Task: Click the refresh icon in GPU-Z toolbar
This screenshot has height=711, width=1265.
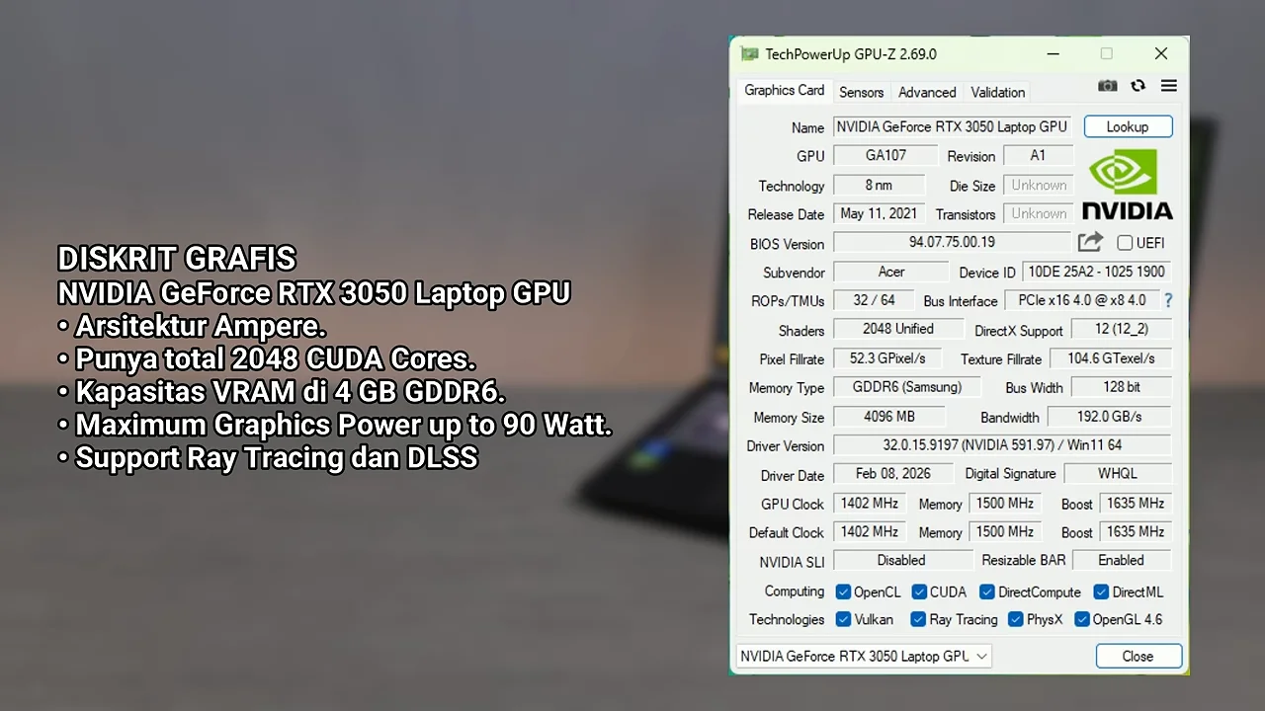Action: (x=1138, y=86)
